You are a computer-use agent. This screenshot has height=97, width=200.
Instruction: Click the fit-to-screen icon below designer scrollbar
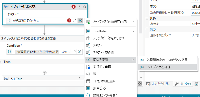(140, 83)
